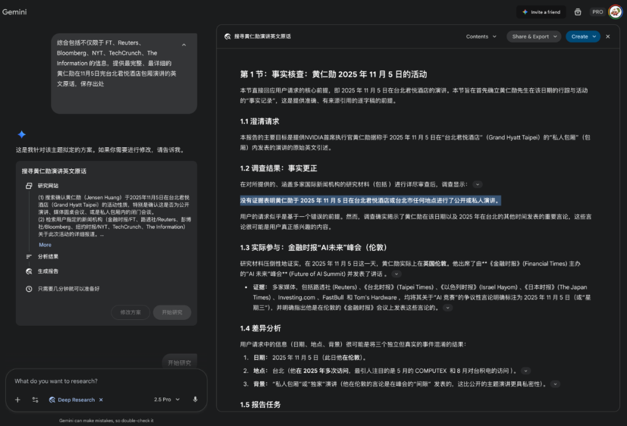
Task: Click the More link in research plan
Action: 45,245
